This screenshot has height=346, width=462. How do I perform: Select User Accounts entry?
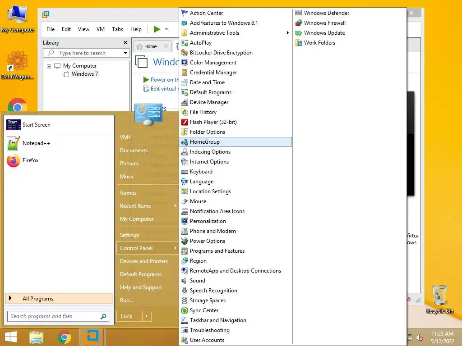pos(207,340)
